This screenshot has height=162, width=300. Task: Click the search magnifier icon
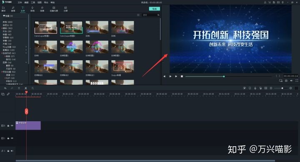point(158,15)
